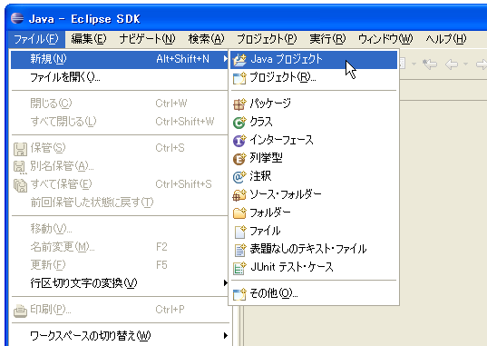
Task: Click the save-all icon beside すべて保管(E)
Action: pyautogui.click(x=20, y=185)
